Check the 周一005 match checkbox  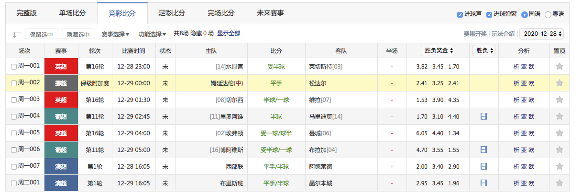[14, 133]
